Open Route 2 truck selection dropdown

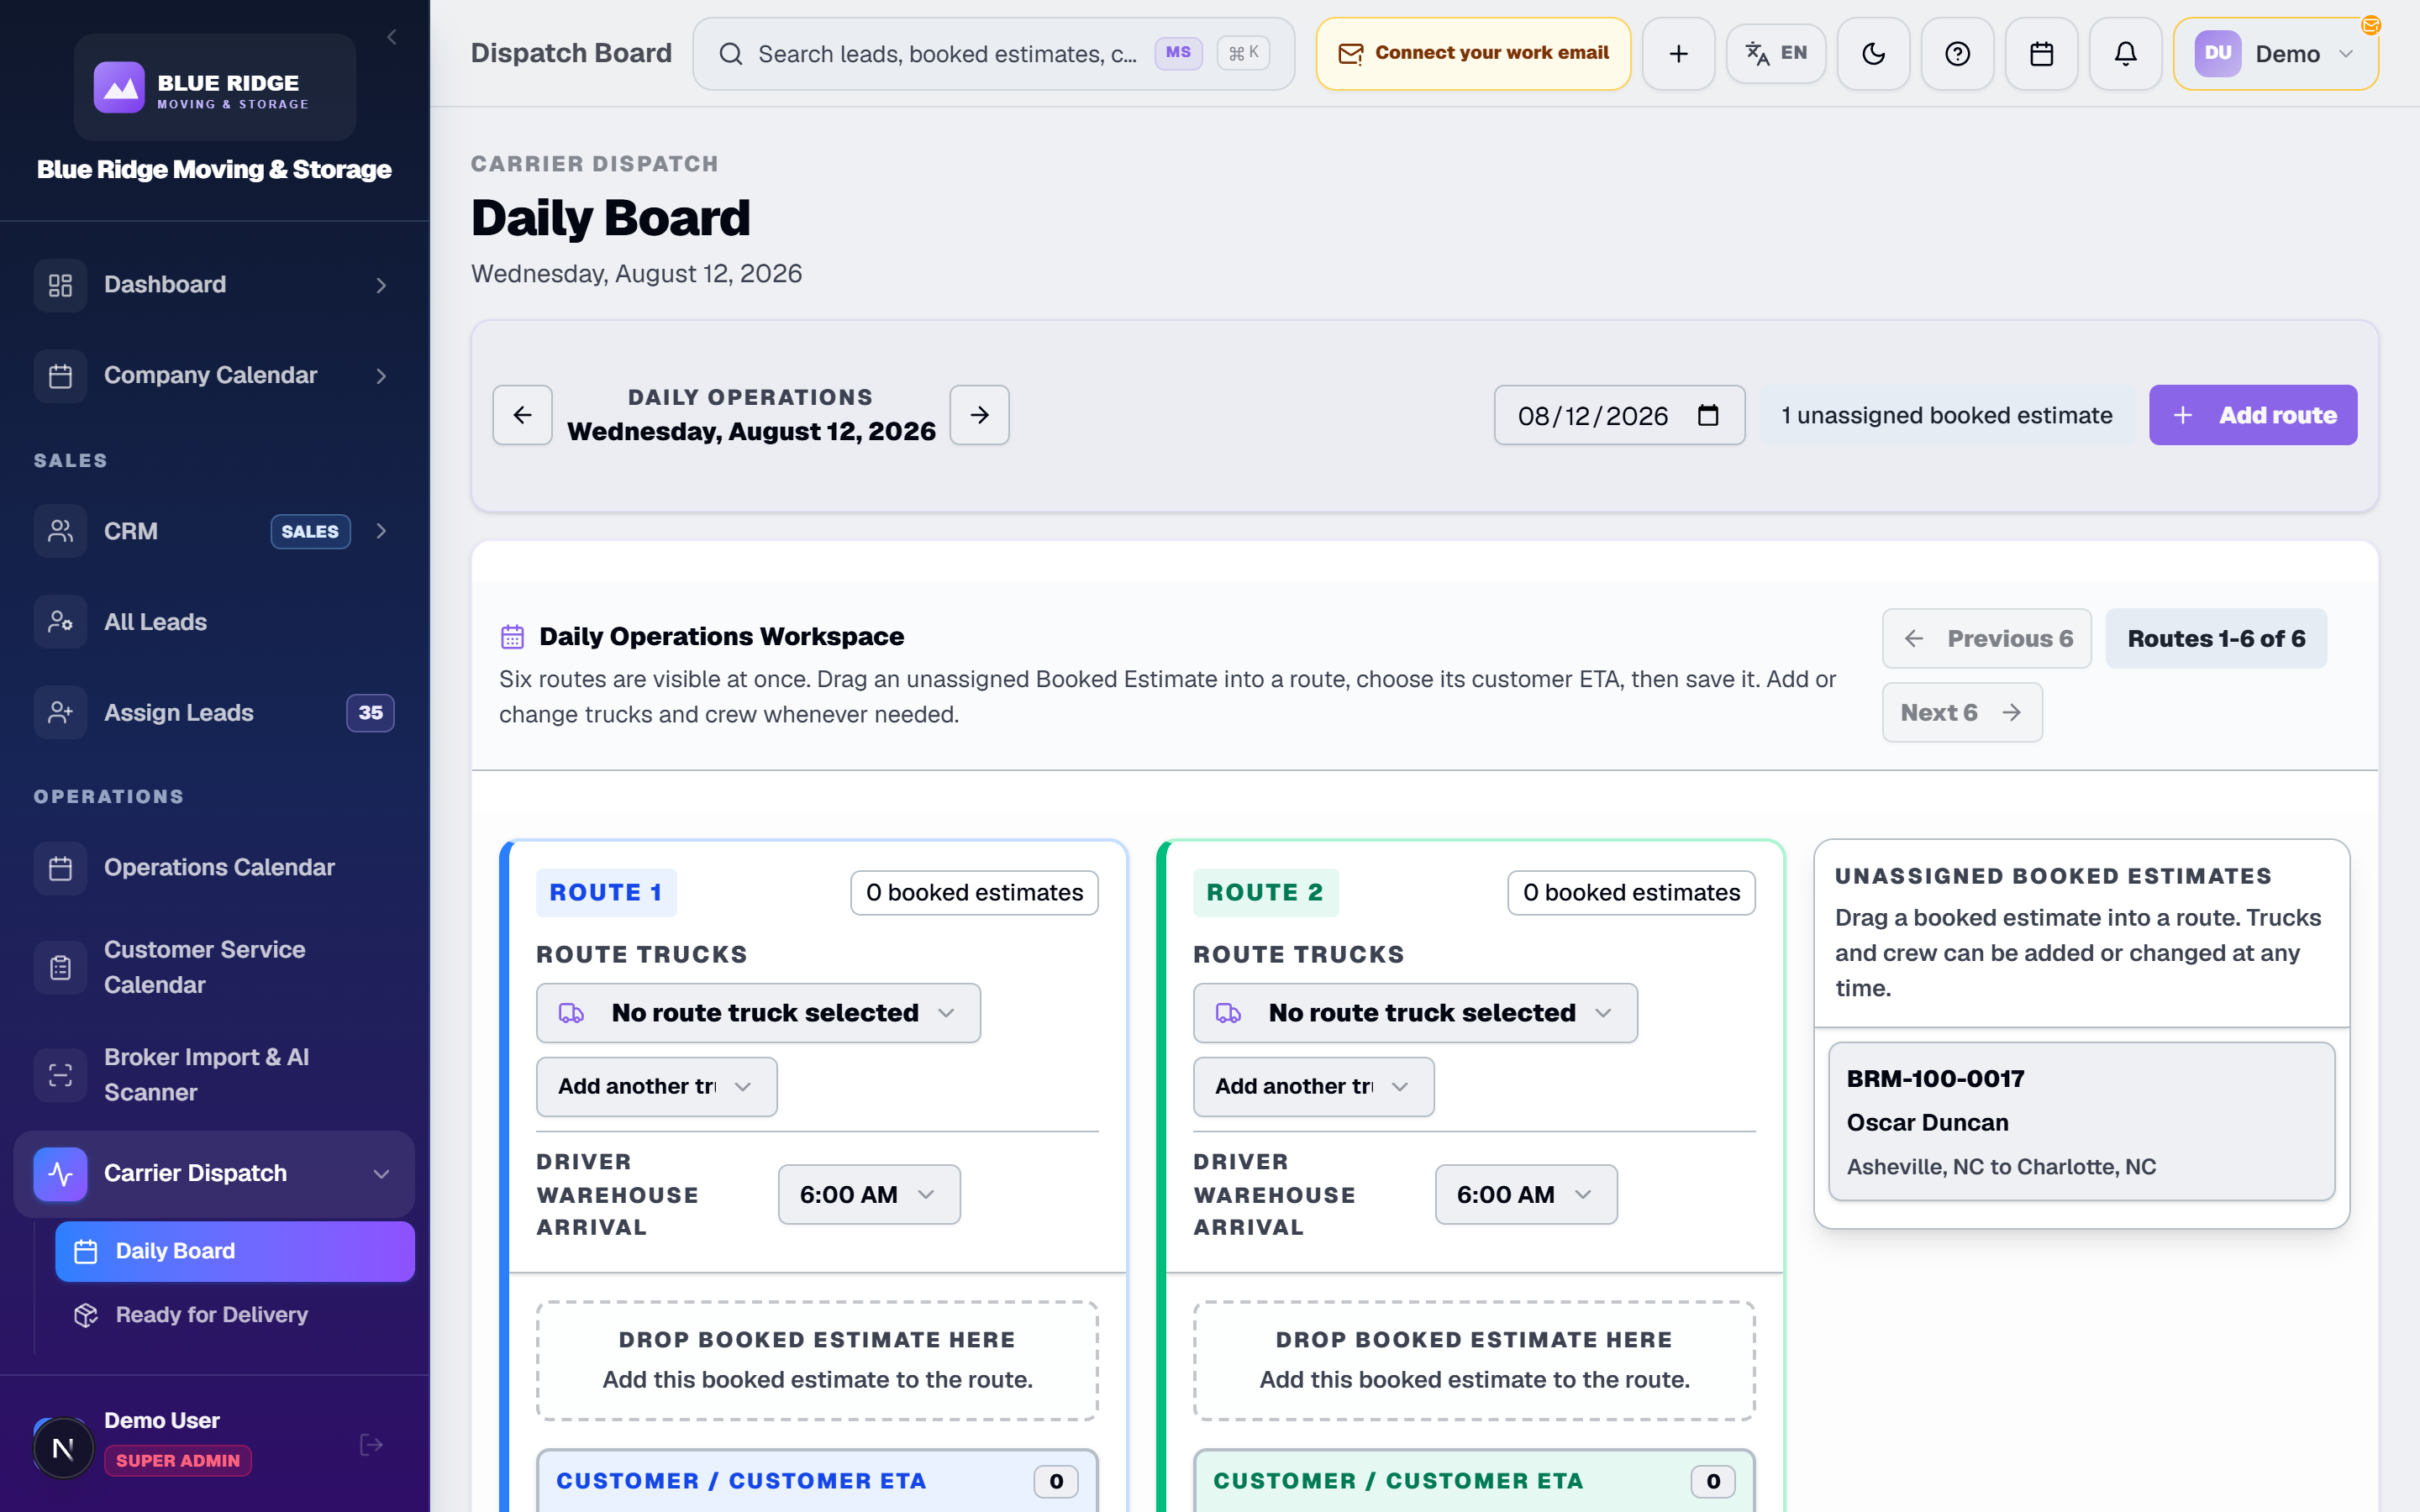(x=1415, y=1013)
